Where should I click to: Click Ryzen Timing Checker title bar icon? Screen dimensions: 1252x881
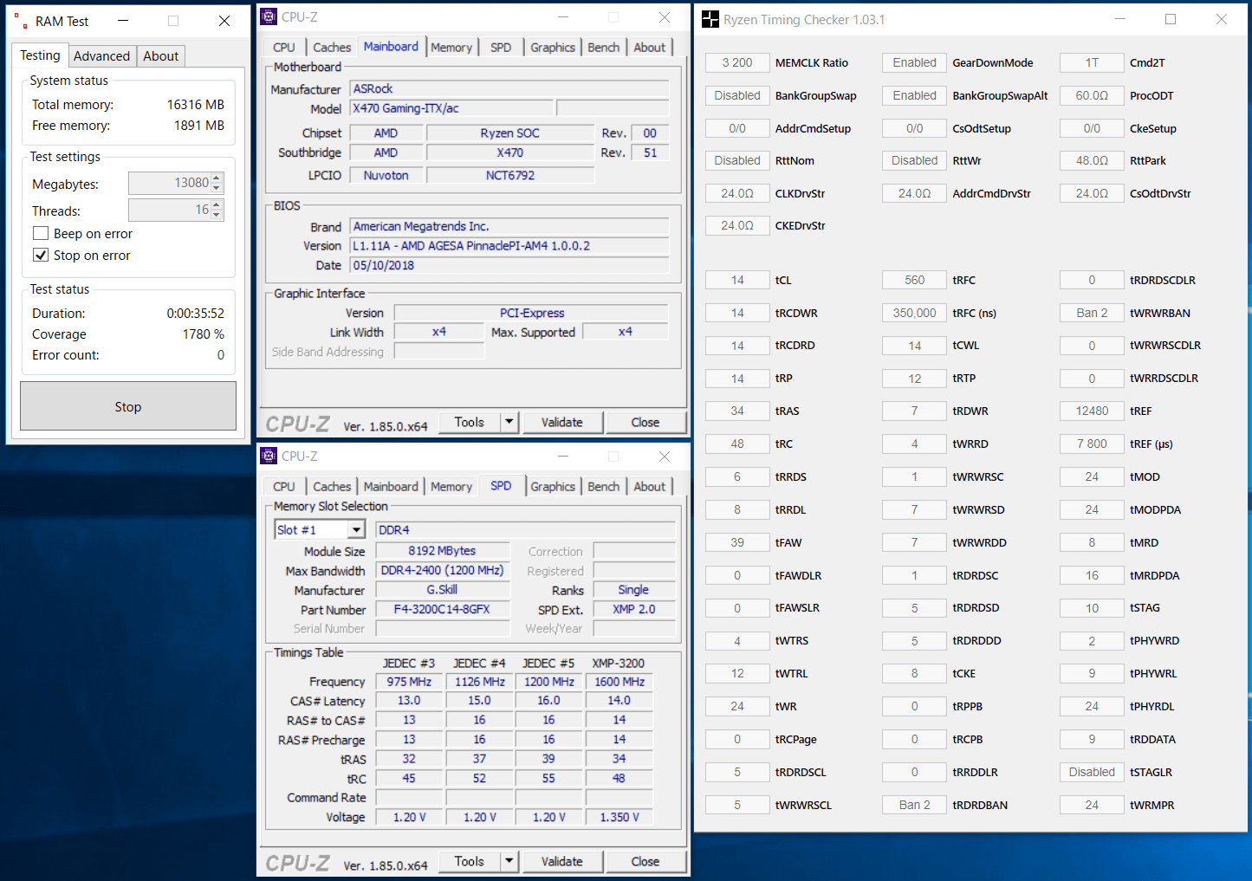click(x=710, y=19)
